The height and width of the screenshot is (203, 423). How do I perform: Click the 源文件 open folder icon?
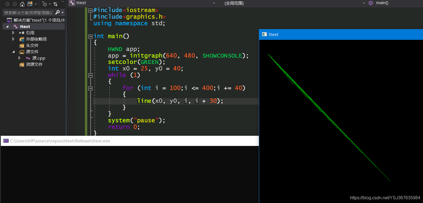pyautogui.click(x=22, y=52)
